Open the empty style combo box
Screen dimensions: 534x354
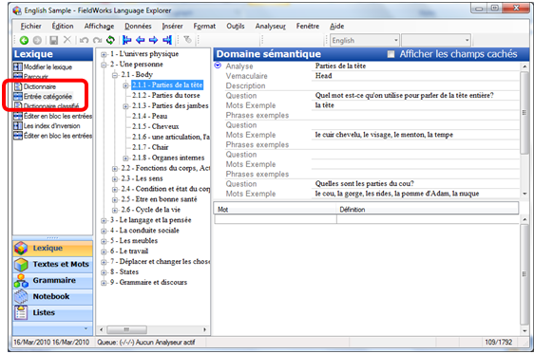[436, 40]
